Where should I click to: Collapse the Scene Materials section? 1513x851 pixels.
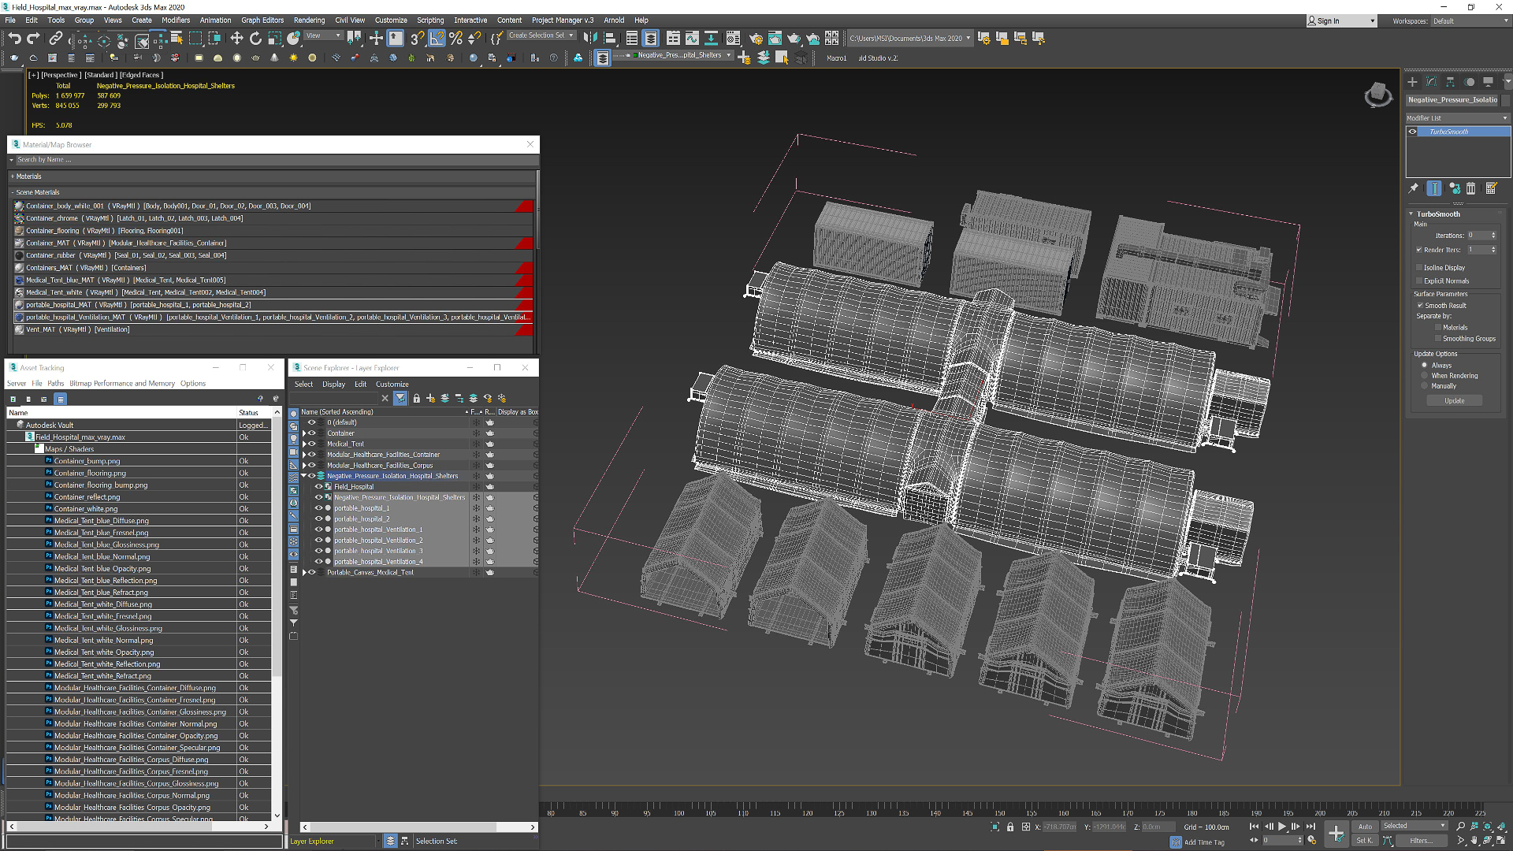pos(13,192)
